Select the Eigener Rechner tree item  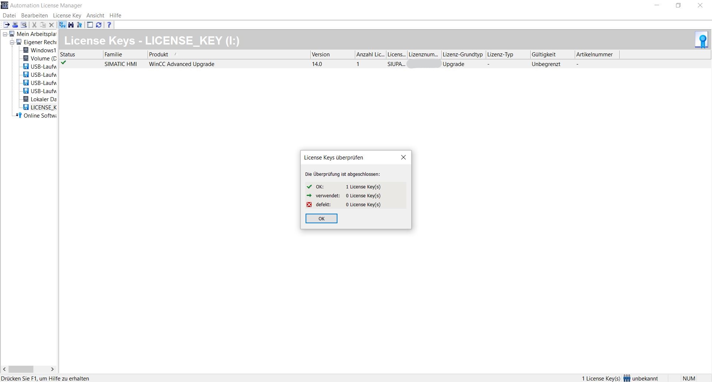(x=40, y=42)
